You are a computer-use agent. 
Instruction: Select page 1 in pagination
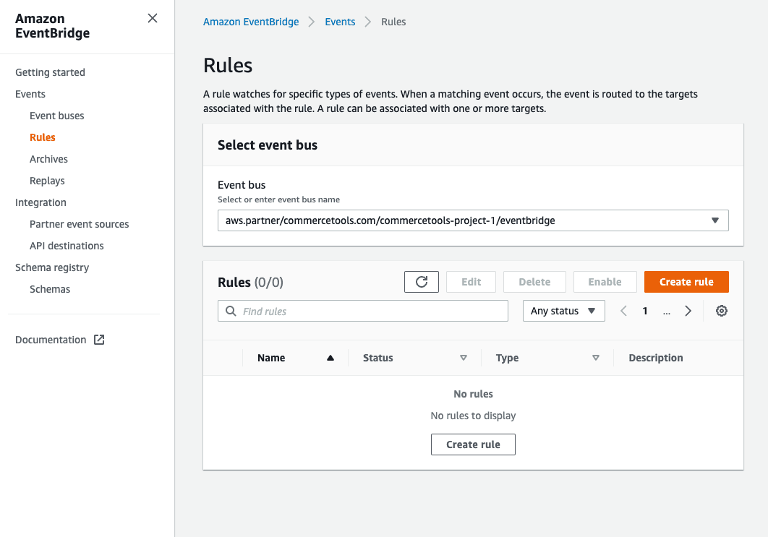(x=645, y=311)
